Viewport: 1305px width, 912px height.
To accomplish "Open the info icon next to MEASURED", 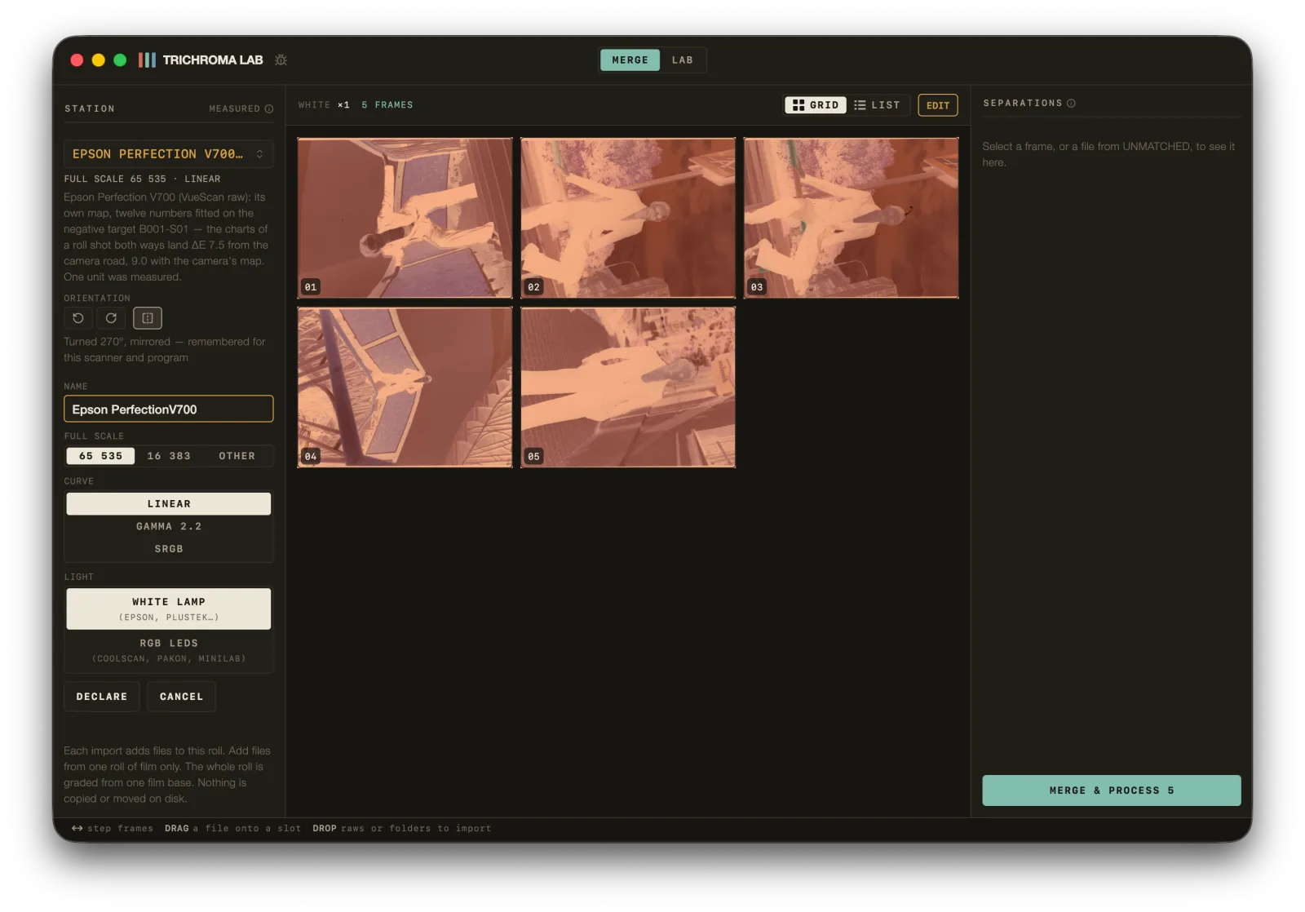I will [269, 108].
